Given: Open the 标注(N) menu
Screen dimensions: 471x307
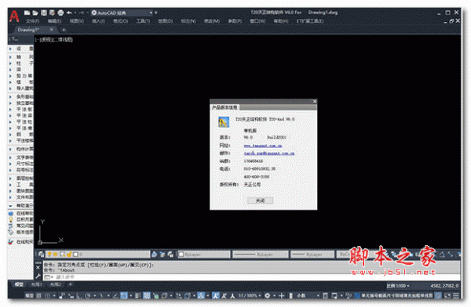Looking at the screenshot, I should click(188, 21).
